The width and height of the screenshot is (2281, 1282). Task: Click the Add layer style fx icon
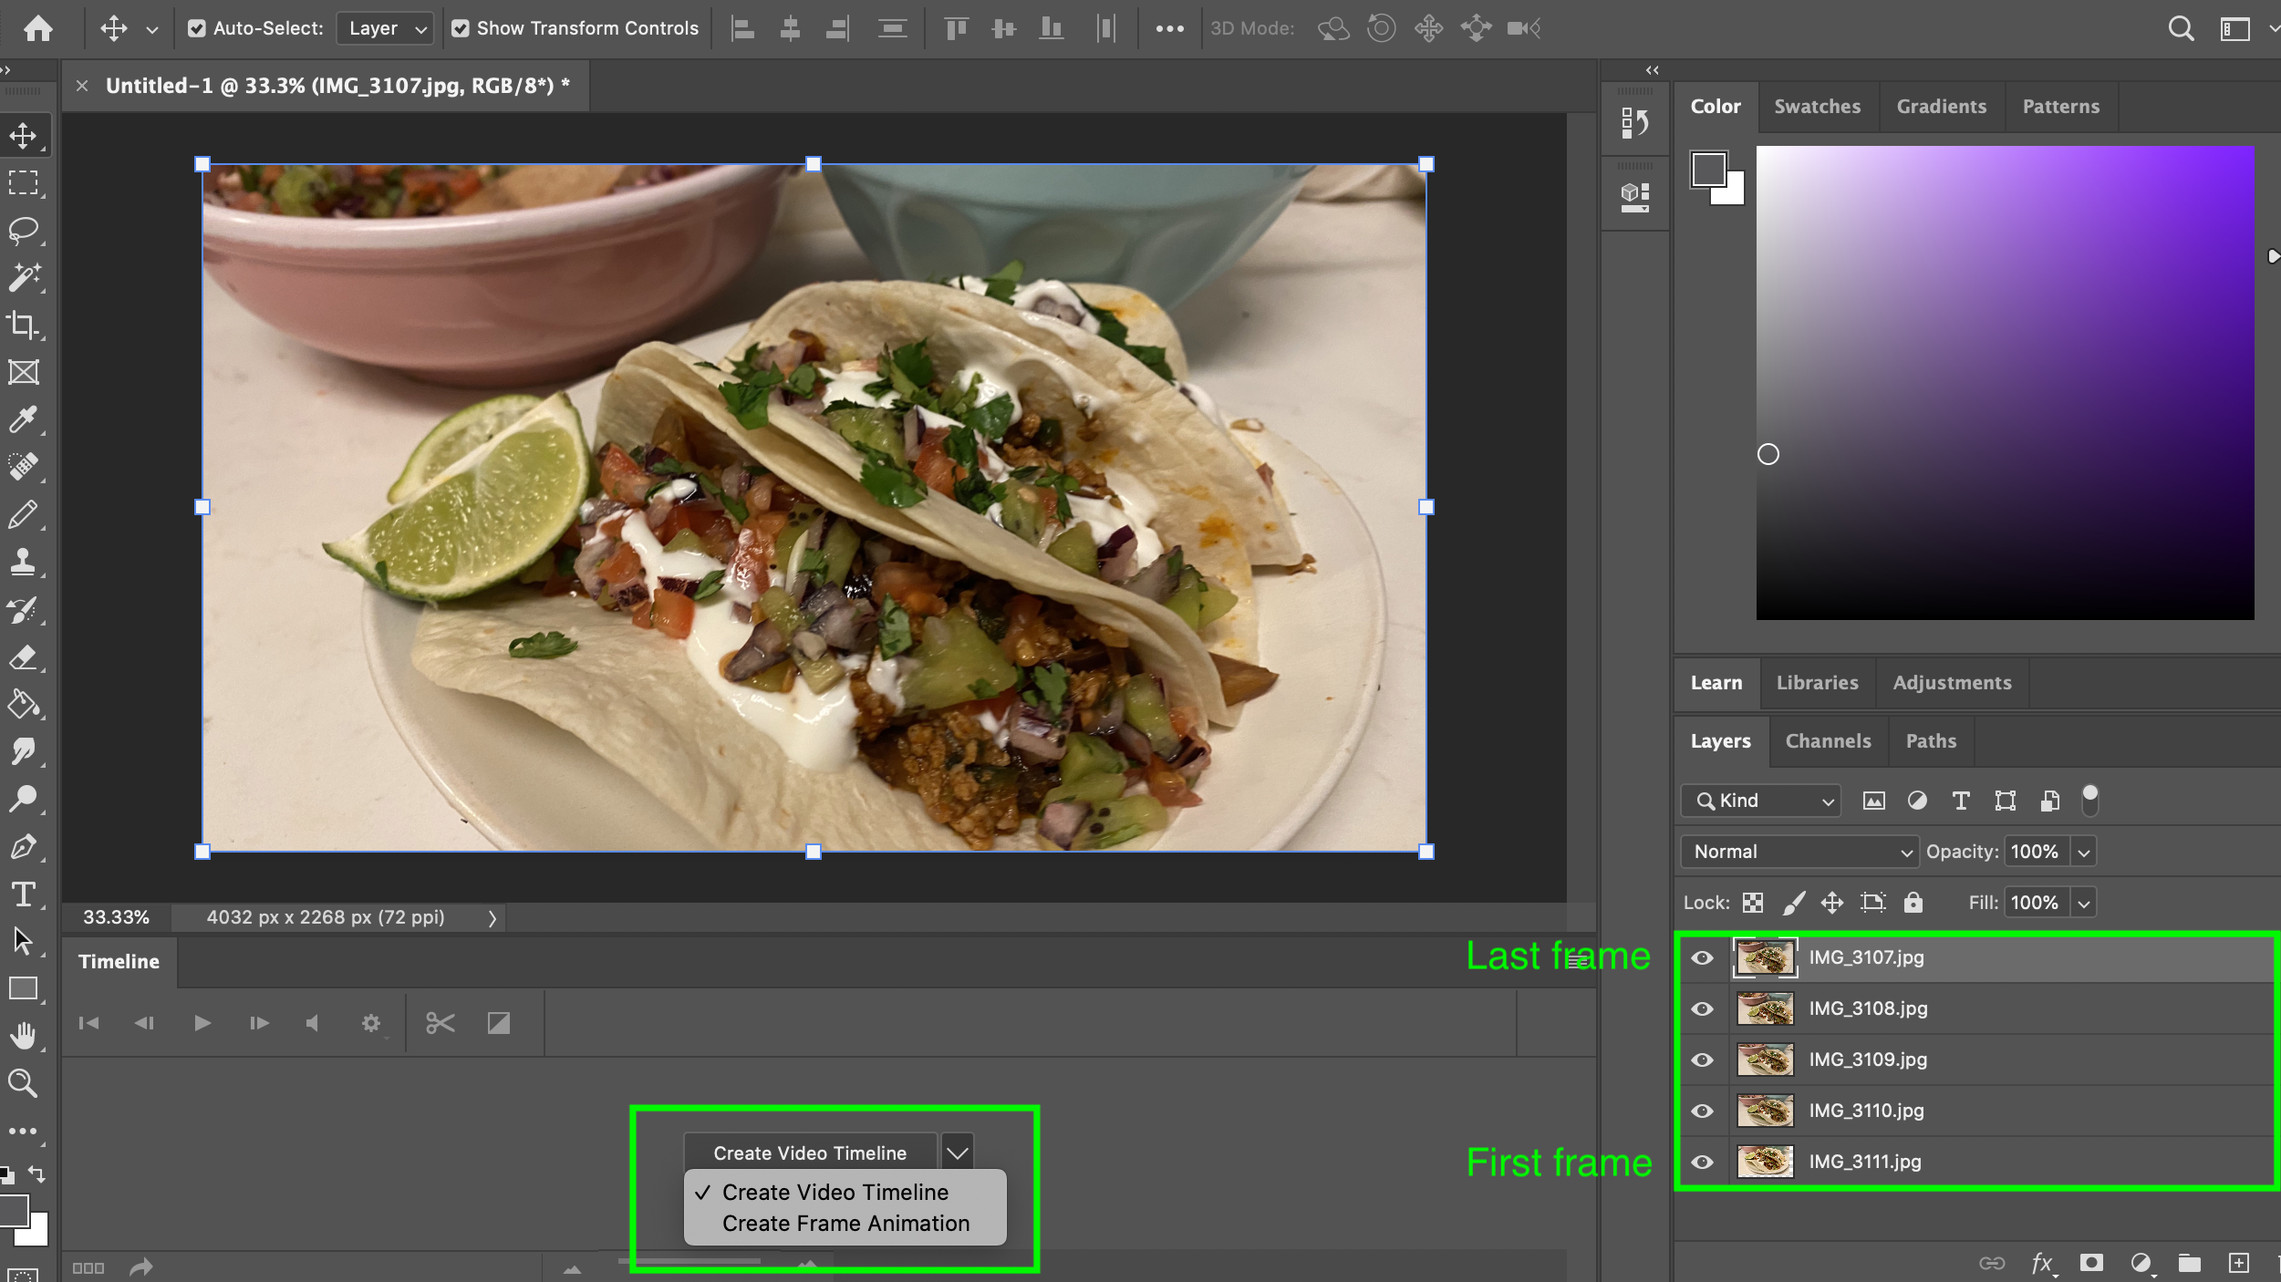point(2042,1264)
